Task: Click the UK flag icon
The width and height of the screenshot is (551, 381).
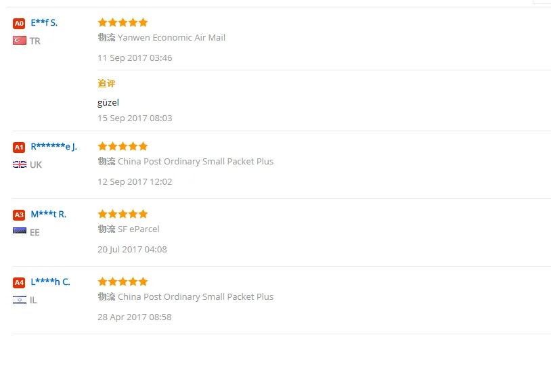Action: (20, 164)
